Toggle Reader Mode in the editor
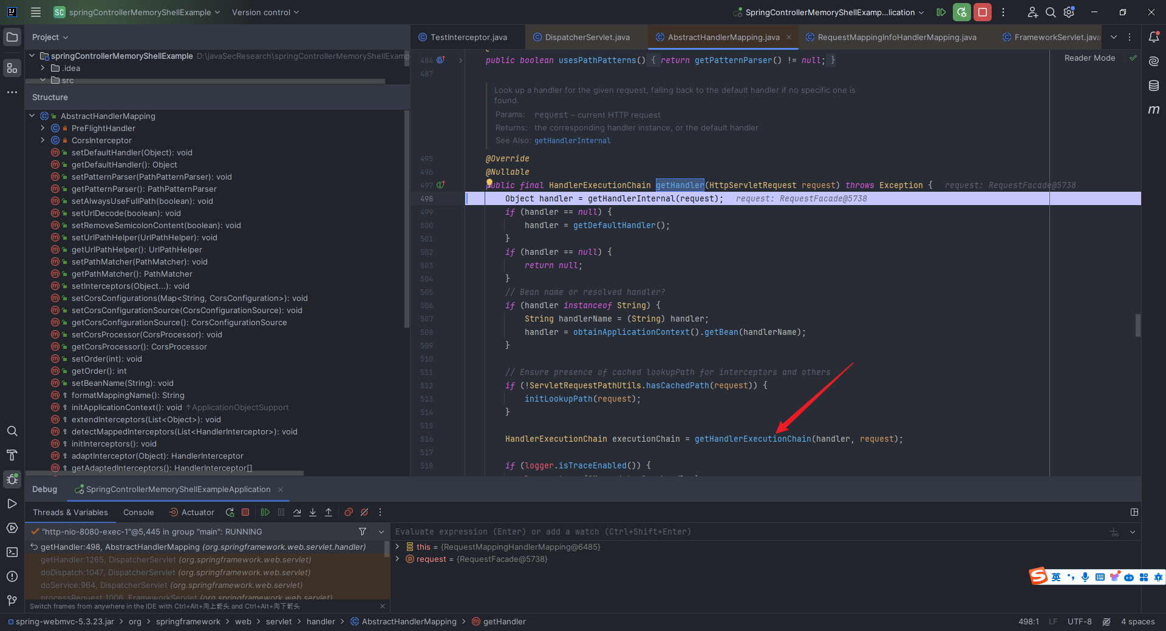The image size is (1166, 631). click(1089, 58)
